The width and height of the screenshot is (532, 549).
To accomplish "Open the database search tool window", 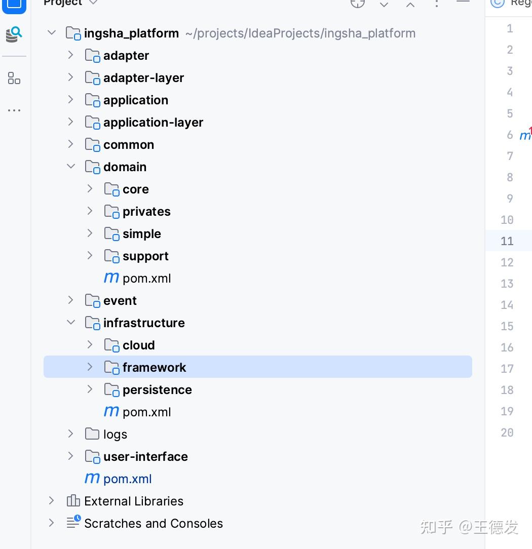I will [14, 34].
